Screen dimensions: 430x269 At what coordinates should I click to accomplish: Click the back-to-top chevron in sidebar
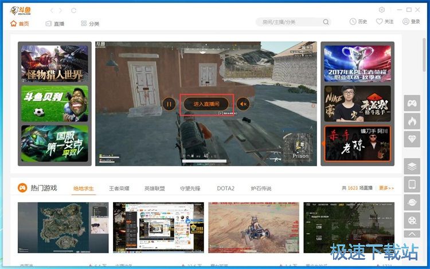412,234
